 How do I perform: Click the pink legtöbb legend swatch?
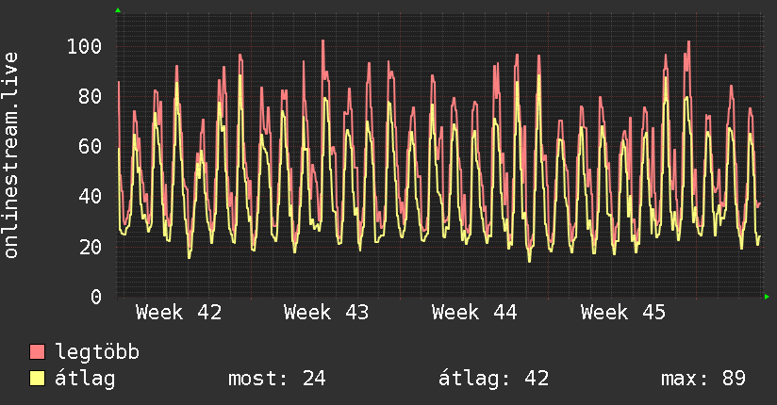pos(37,351)
